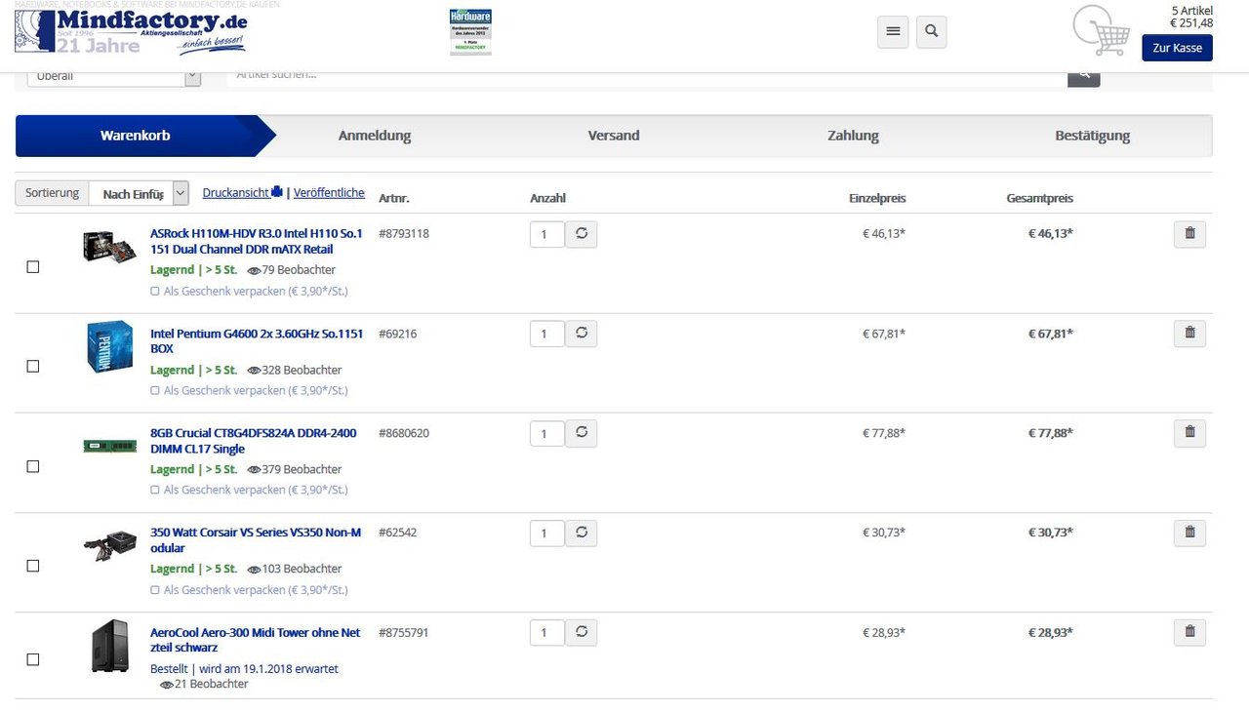Open 8GB Crucial CT8G4DFS824A product link

pos(254,441)
